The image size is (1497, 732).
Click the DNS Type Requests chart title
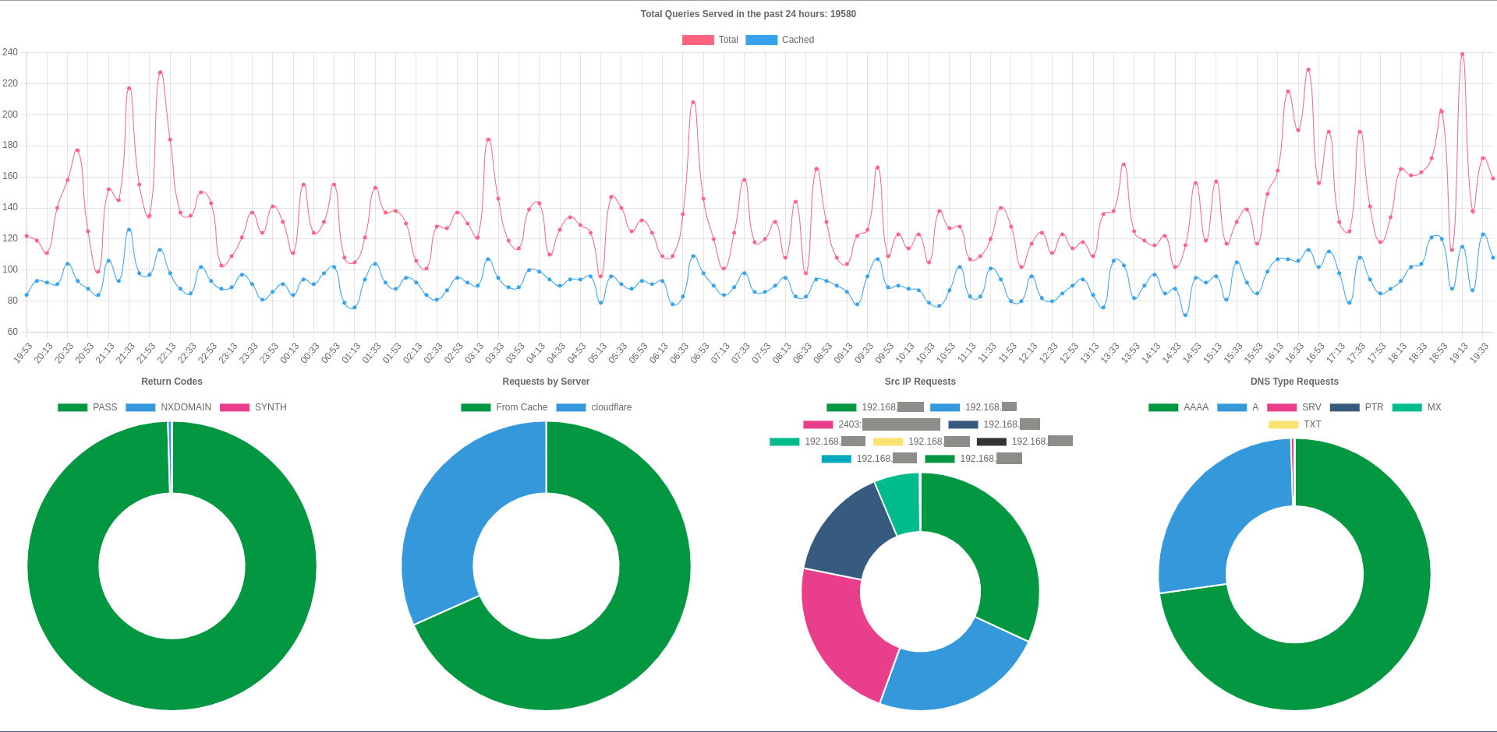point(1294,382)
